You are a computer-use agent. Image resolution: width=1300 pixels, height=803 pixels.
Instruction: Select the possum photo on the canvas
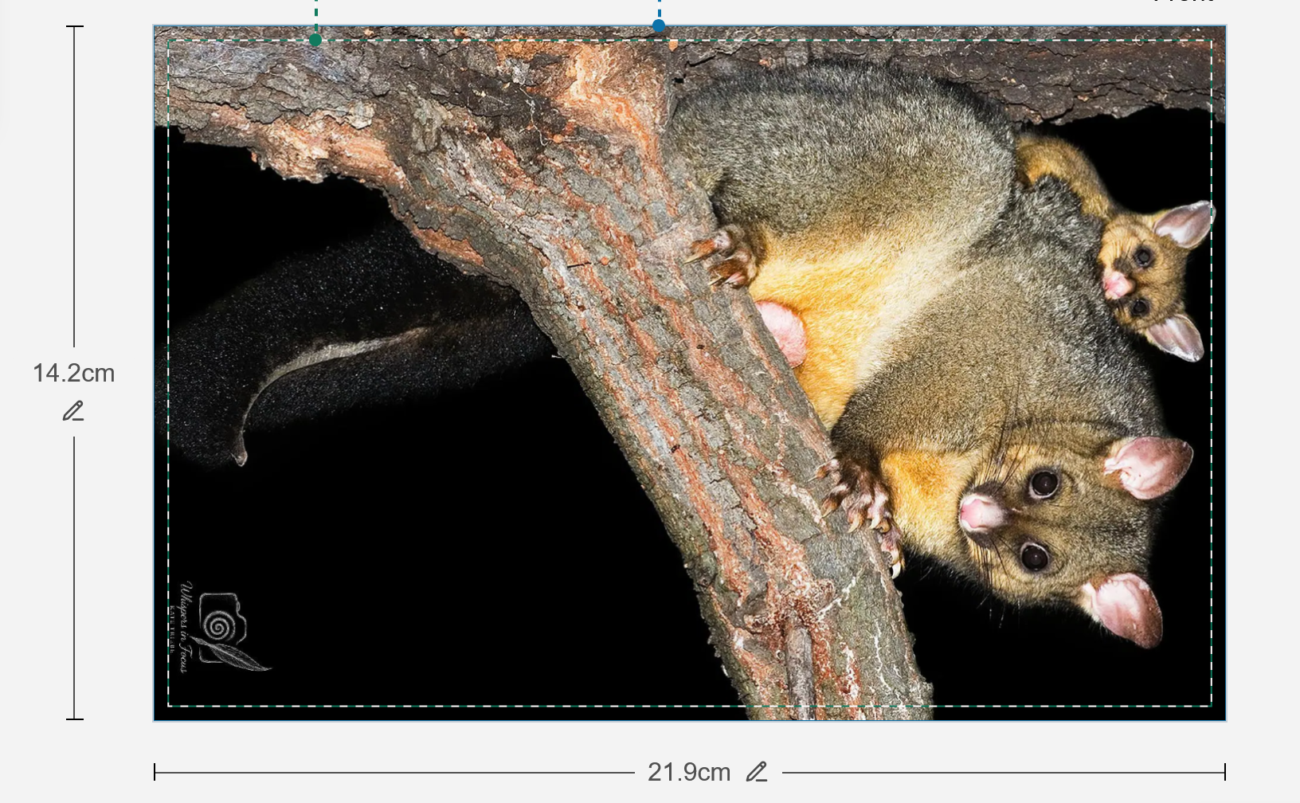pos(690,373)
